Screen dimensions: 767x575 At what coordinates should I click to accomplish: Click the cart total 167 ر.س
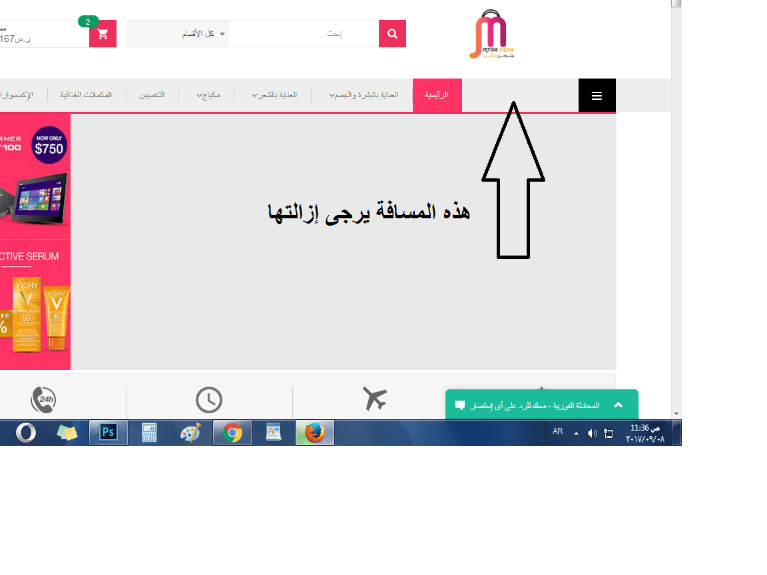tap(15, 39)
